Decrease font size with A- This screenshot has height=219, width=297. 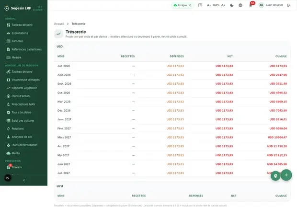click(x=208, y=5)
